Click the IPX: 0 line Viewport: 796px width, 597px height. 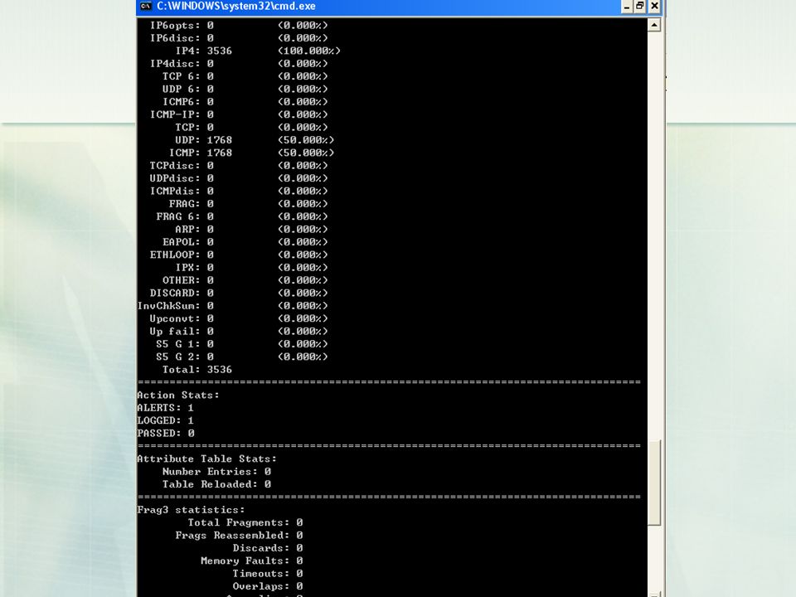pyautogui.click(x=251, y=268)
